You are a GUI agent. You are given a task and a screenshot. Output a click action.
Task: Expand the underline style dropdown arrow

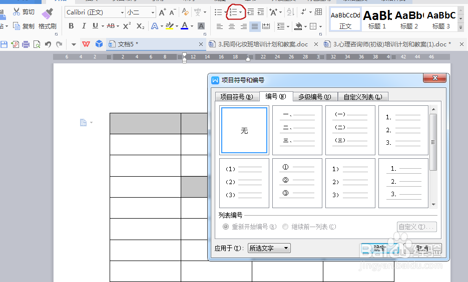103,26
